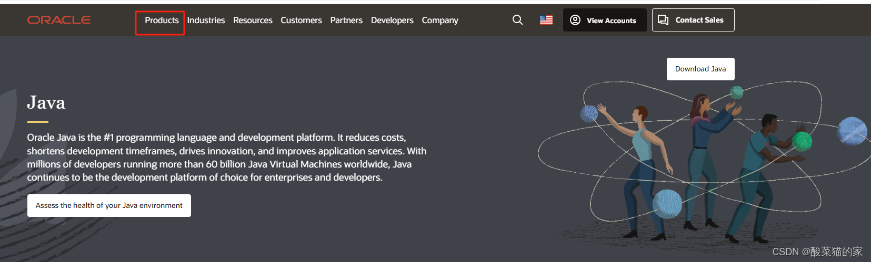This screenshot has height=262, width=871.
Task: Select the US flag country icon
Action: pos(546,20)
